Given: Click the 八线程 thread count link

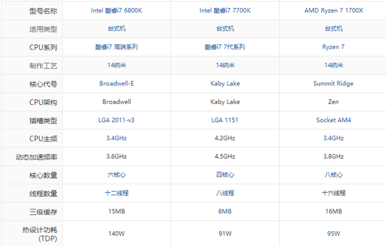Looking at the screenshot, I should point(225,193).
